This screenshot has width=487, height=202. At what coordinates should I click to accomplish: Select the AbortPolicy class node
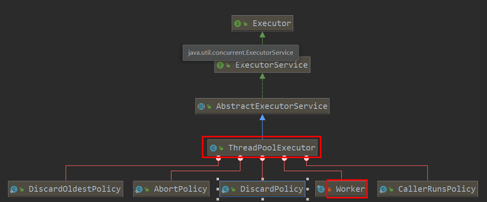pyautogui.click(x=171, y=189)
